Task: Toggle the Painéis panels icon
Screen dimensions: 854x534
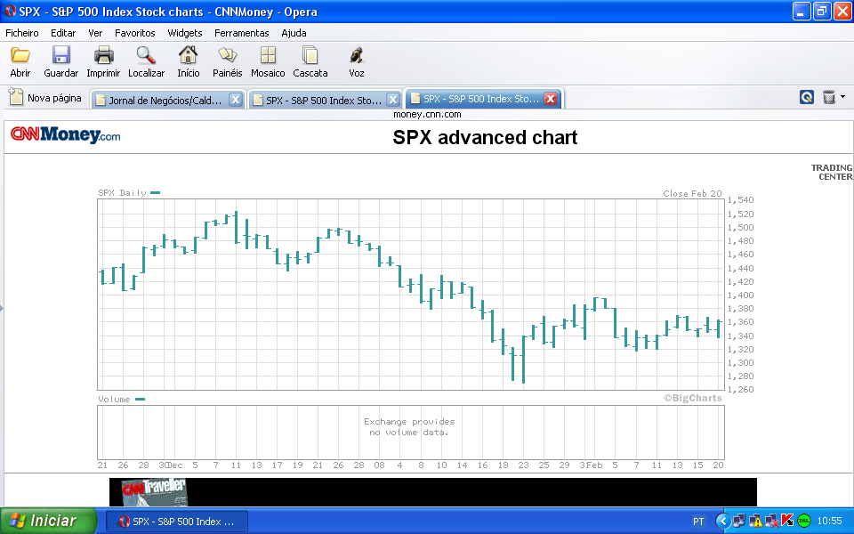Action: click(227, 55)
